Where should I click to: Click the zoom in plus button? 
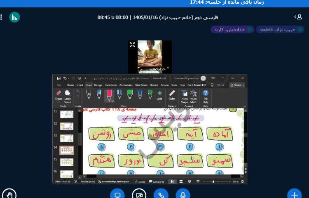click(230, 181)
